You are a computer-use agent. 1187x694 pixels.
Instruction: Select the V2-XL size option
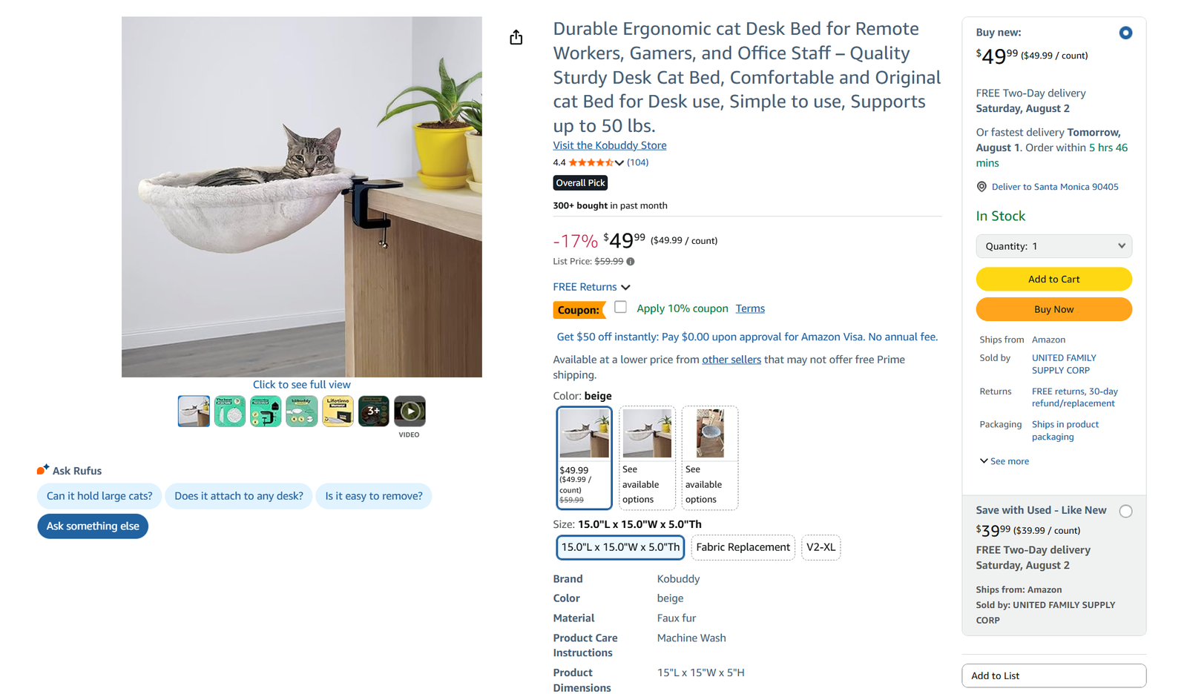click(821, 547)
